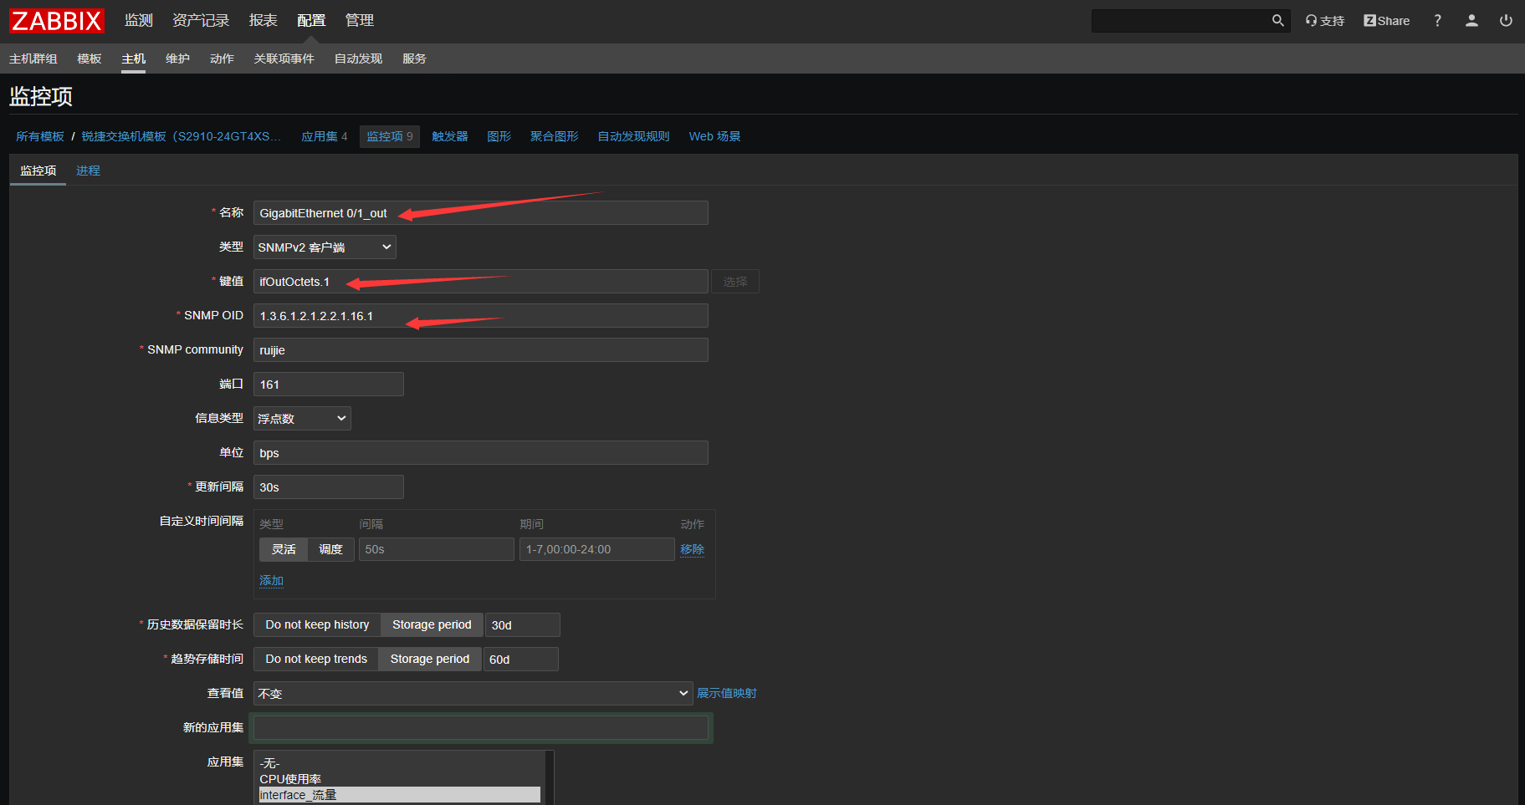Open 聚合图形 link
This screenshot has height=805, width=1525.
[x=555, y=136]
